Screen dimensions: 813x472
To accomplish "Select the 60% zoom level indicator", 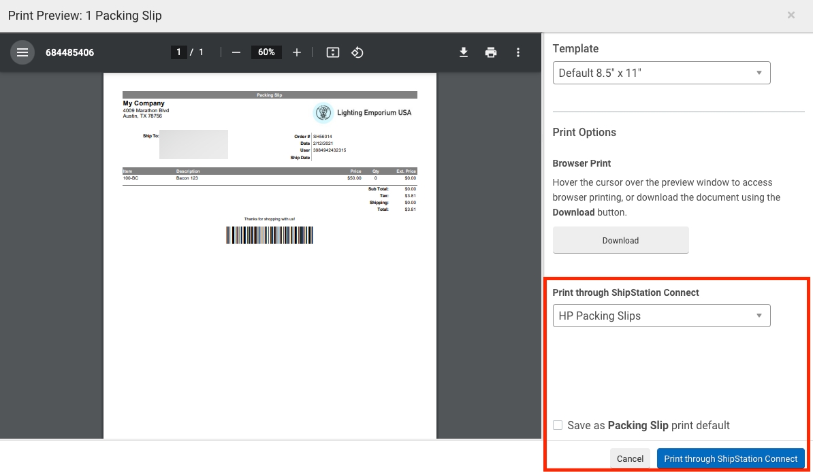I will tap(266, 52).
